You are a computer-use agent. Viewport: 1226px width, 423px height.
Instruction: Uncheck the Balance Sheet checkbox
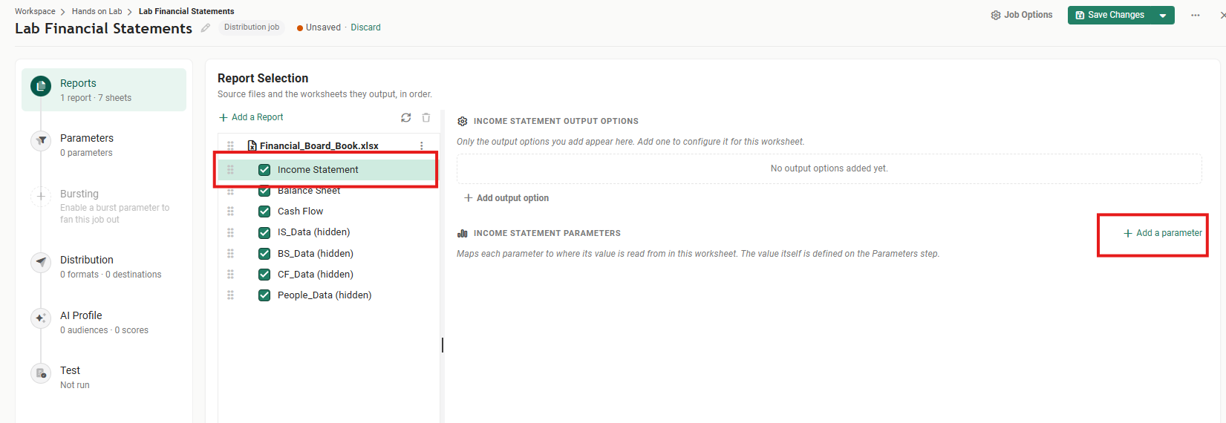264,191
